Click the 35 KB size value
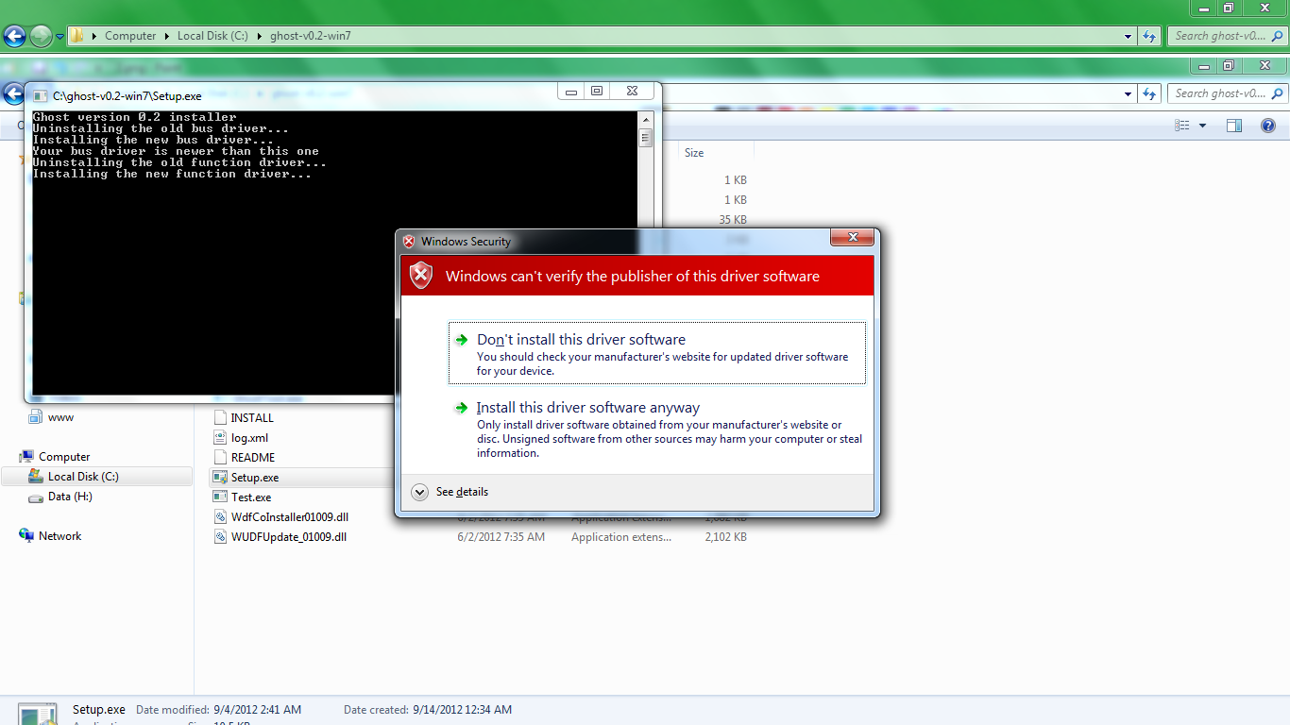Image resolution: width=1290 pixels, height=725 pixels. 733,220
